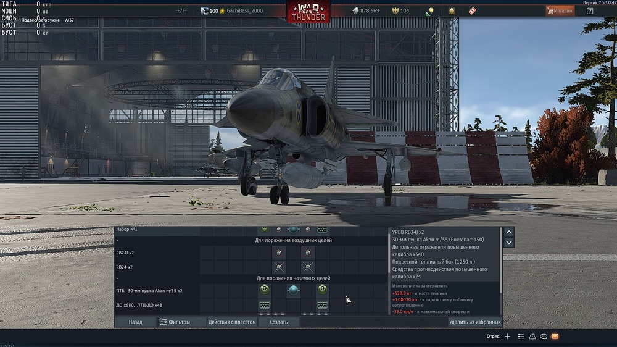Click Удалить из избранных button

474,322
